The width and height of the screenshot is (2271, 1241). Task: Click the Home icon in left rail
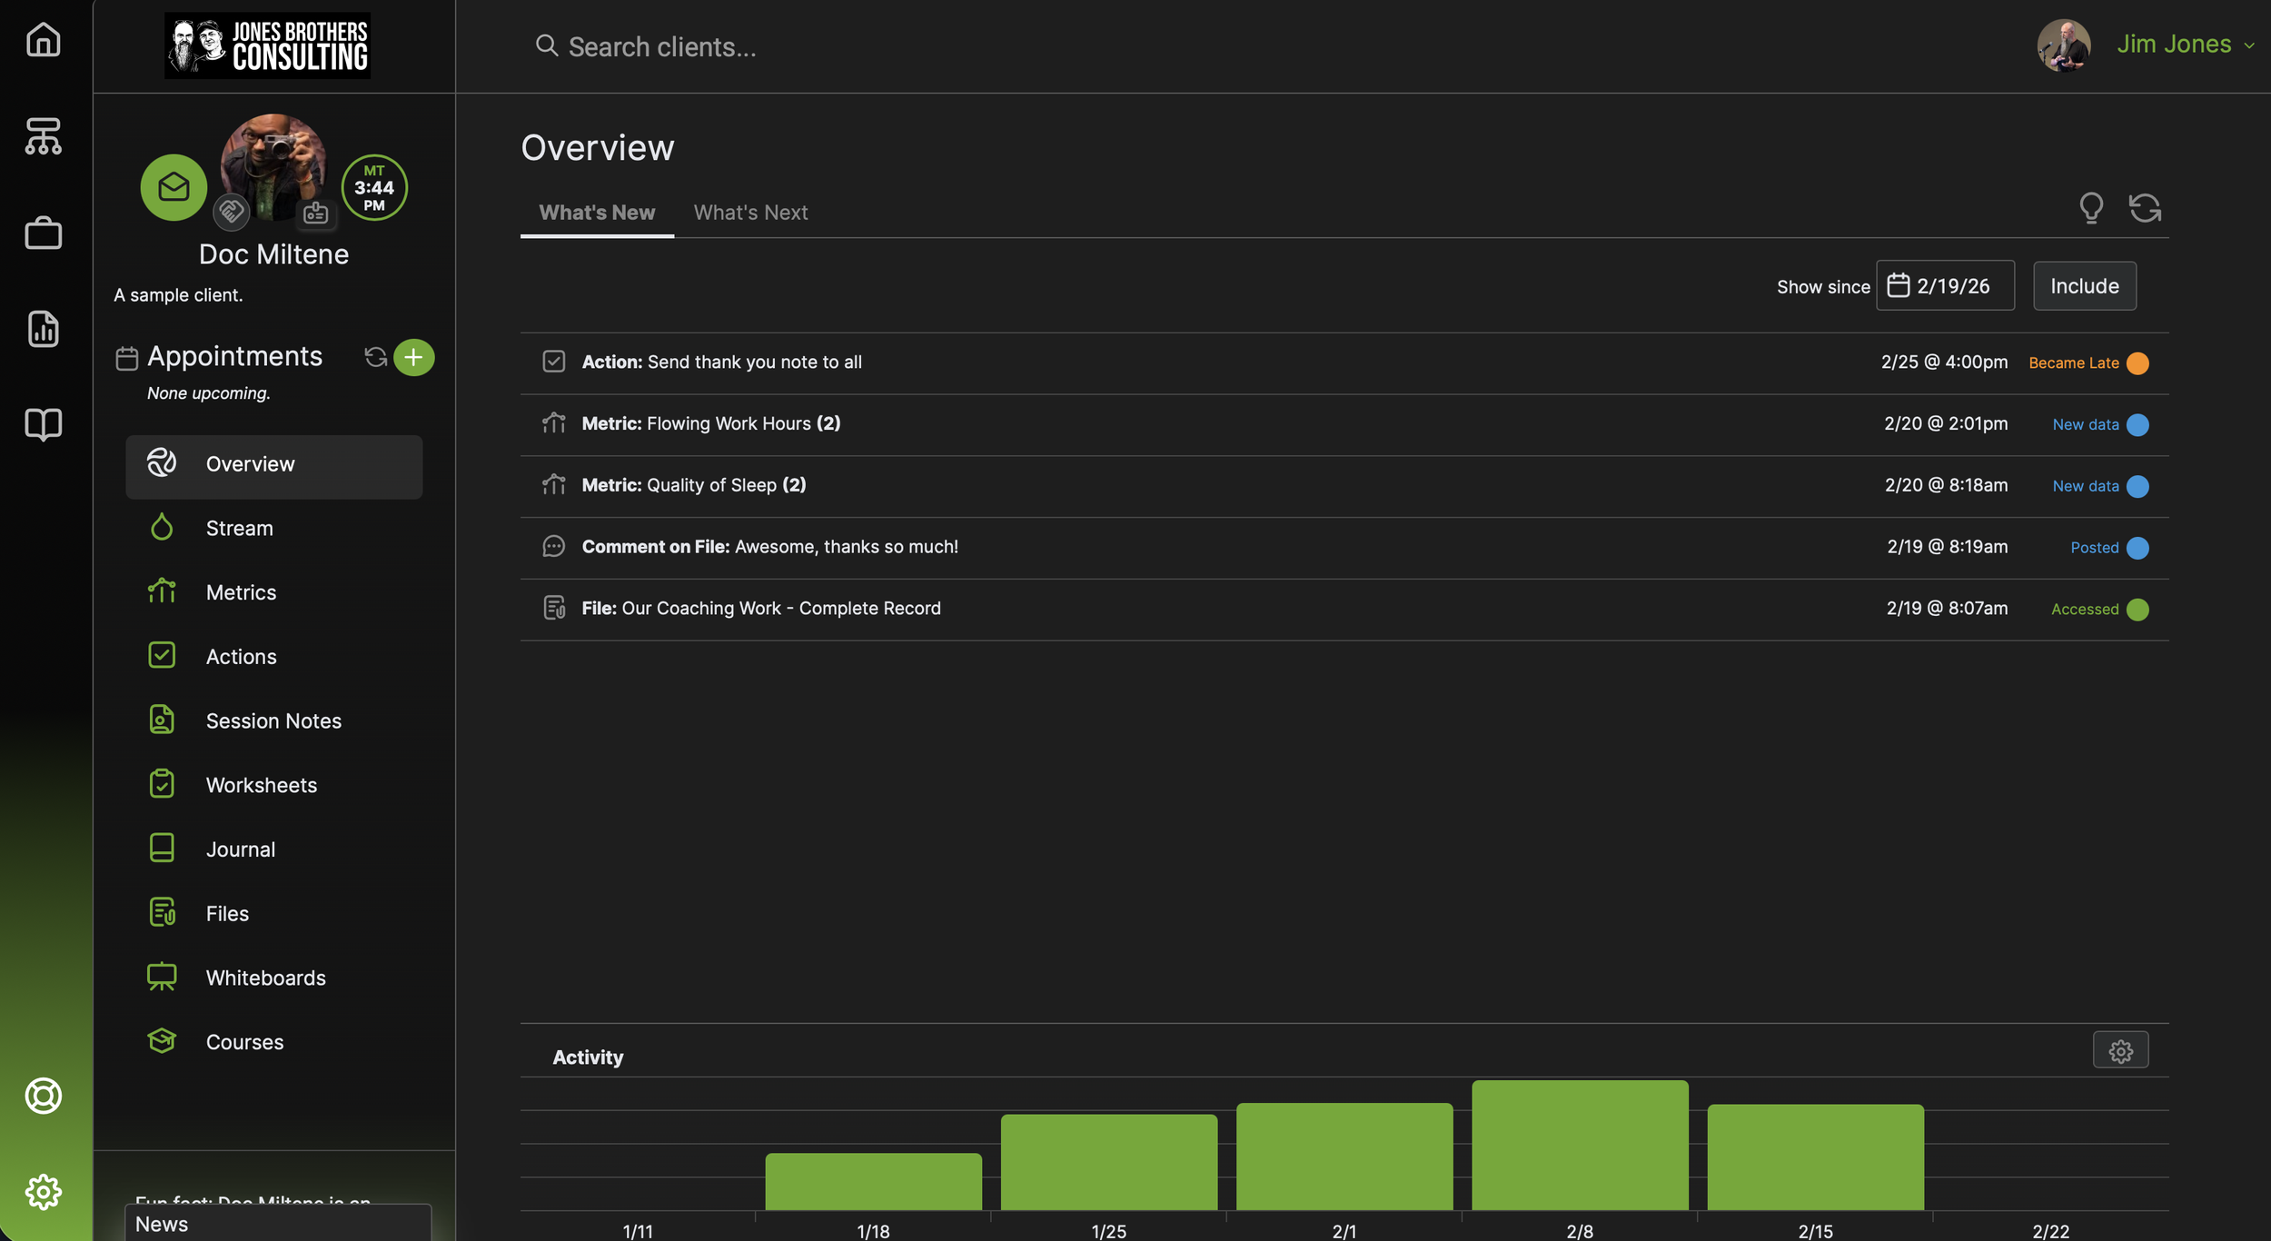coord(43,40)
